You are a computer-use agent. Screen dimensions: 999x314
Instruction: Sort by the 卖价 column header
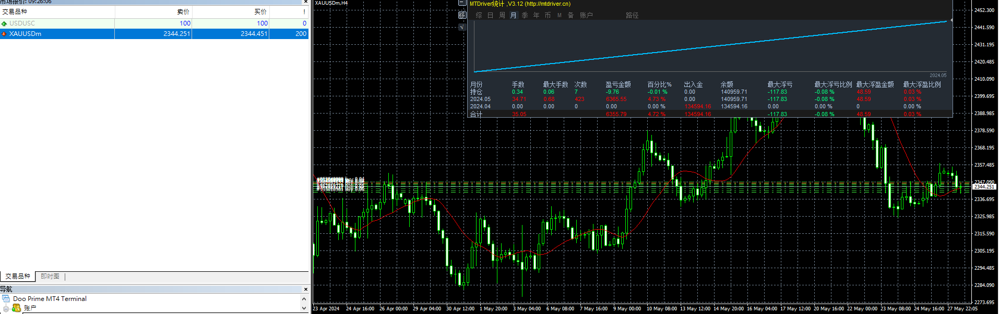(153, 11)
